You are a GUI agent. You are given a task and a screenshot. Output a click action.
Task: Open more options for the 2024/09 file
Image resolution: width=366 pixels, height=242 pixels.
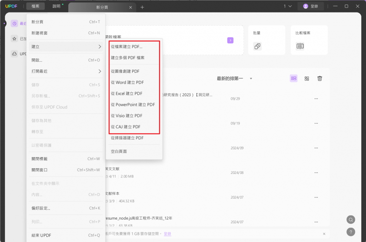click(x=316, y=148)
